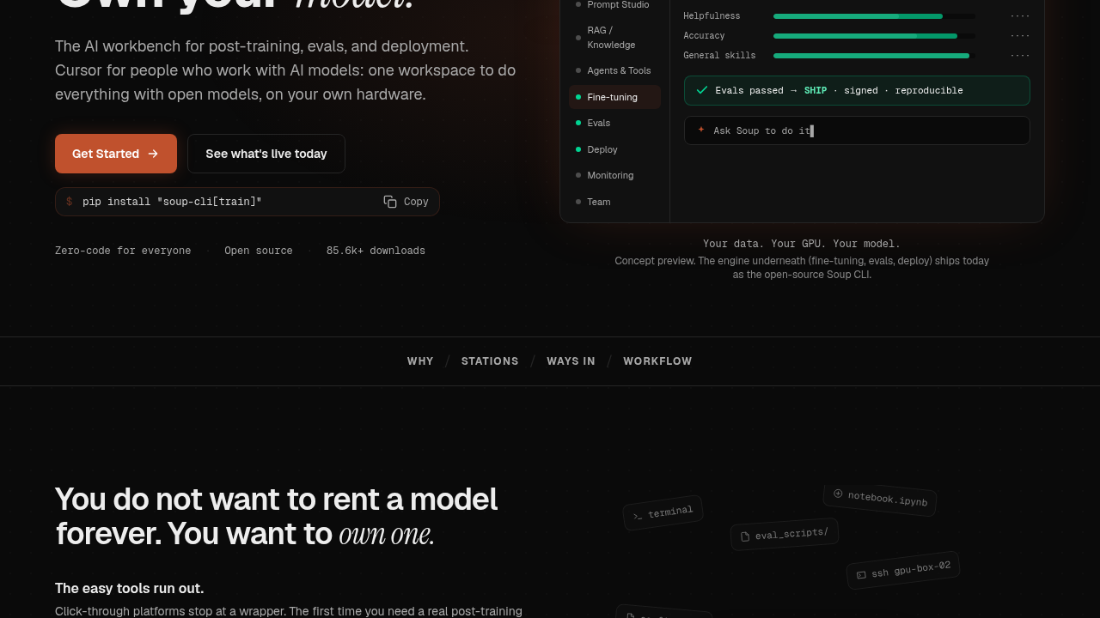The image size is (1100, 618).
Task: Click the Open source text
Action: click(259, 251)
